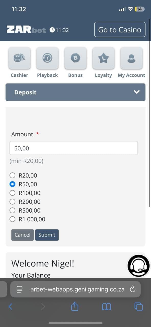
Task: Open the live chat headset icon
Action: (138, 266)
